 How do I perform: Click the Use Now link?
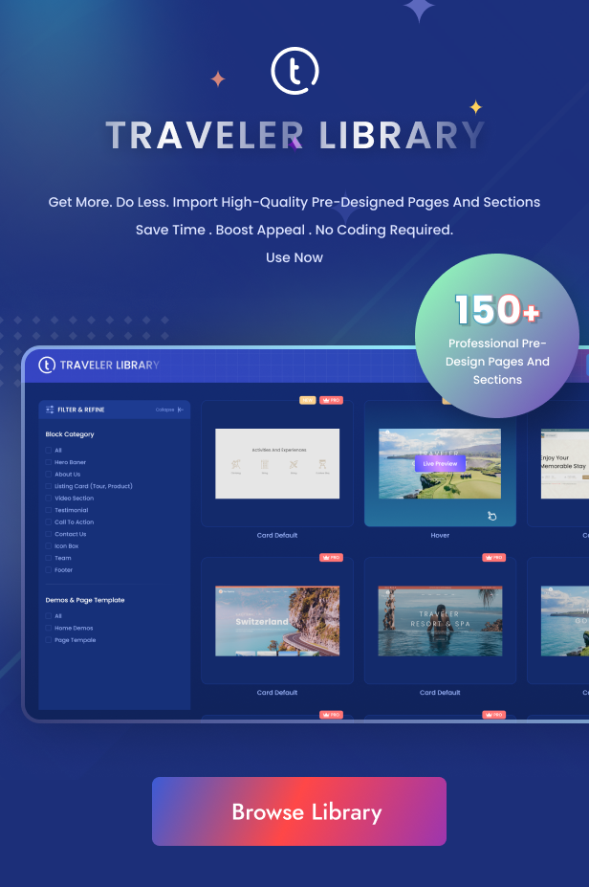(294, 257)
